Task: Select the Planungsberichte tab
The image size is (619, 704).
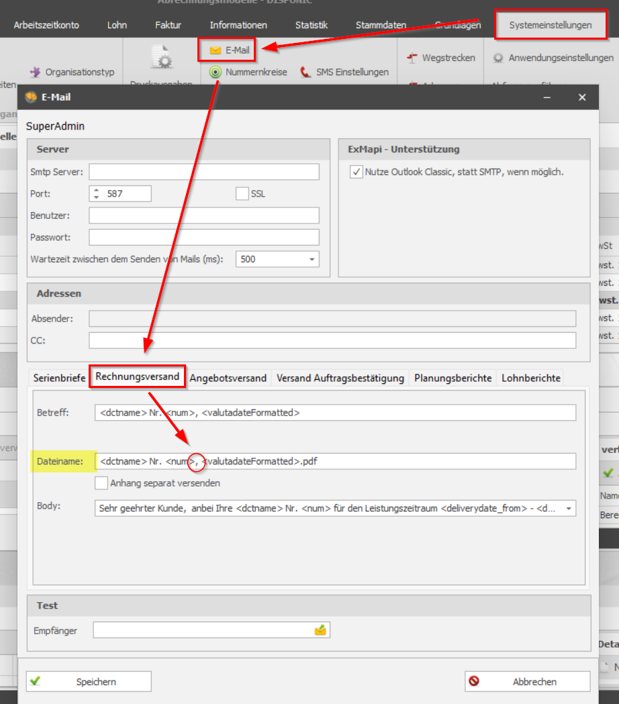Action: click(453, 378)
